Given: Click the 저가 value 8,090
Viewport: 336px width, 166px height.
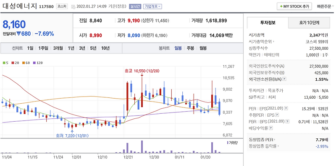Looking at the screenshot, I should 134,35.
